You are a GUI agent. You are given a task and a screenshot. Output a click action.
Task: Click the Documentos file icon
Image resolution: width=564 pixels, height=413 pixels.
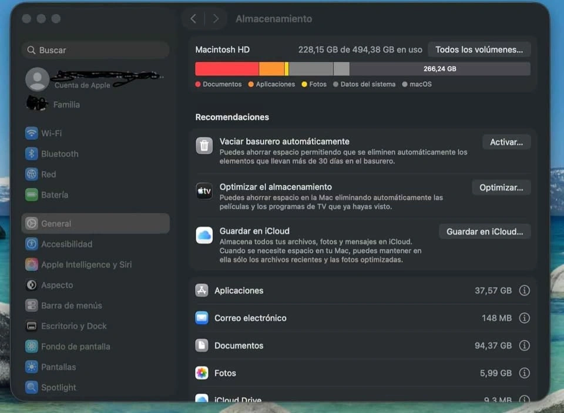point(202,345)
